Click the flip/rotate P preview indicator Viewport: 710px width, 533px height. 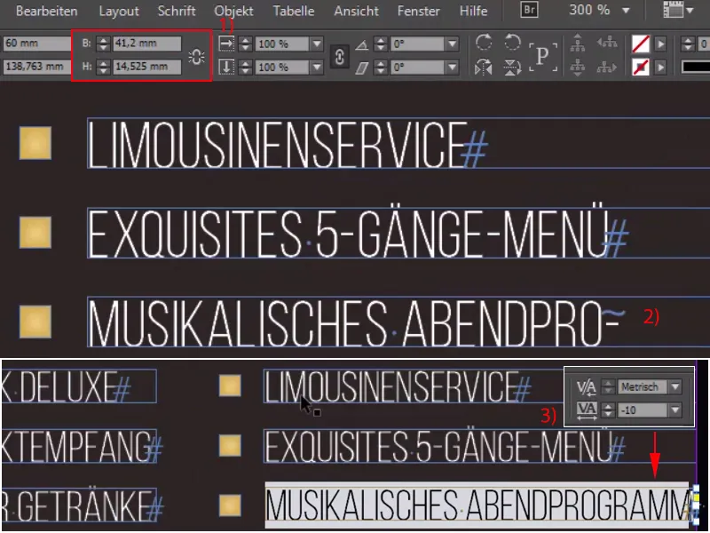[542, 57]
